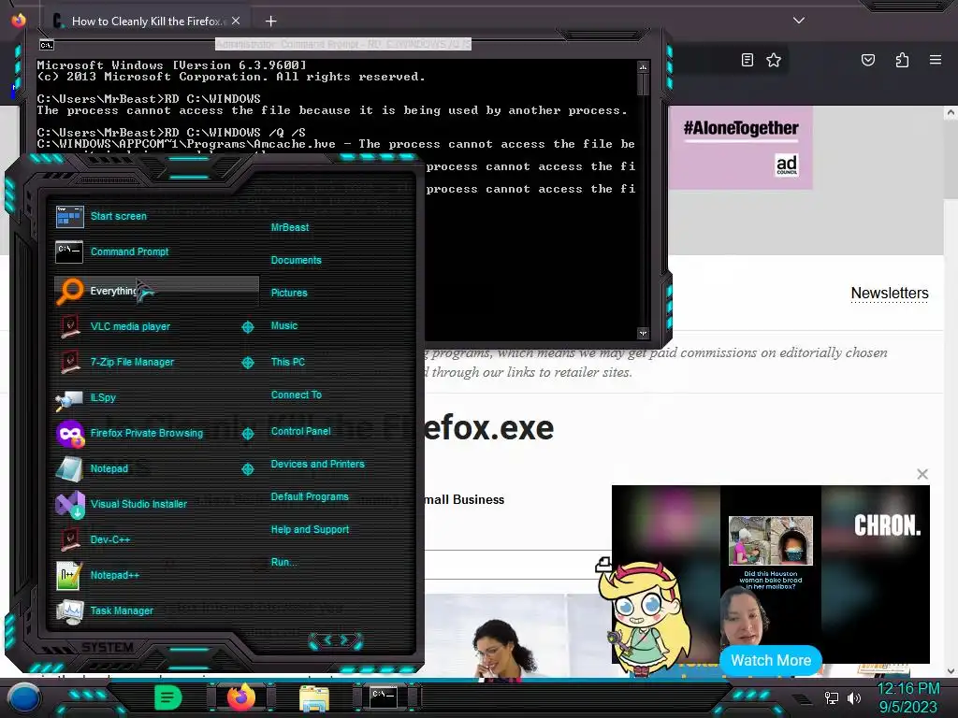This screenshot has height=718, width=958.
Task: Select Connect To
Action: [297, 395]
